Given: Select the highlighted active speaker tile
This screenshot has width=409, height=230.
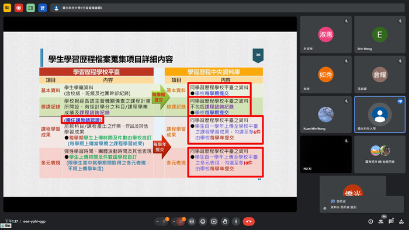Looking at the screenshot, I should pos(380,114).
